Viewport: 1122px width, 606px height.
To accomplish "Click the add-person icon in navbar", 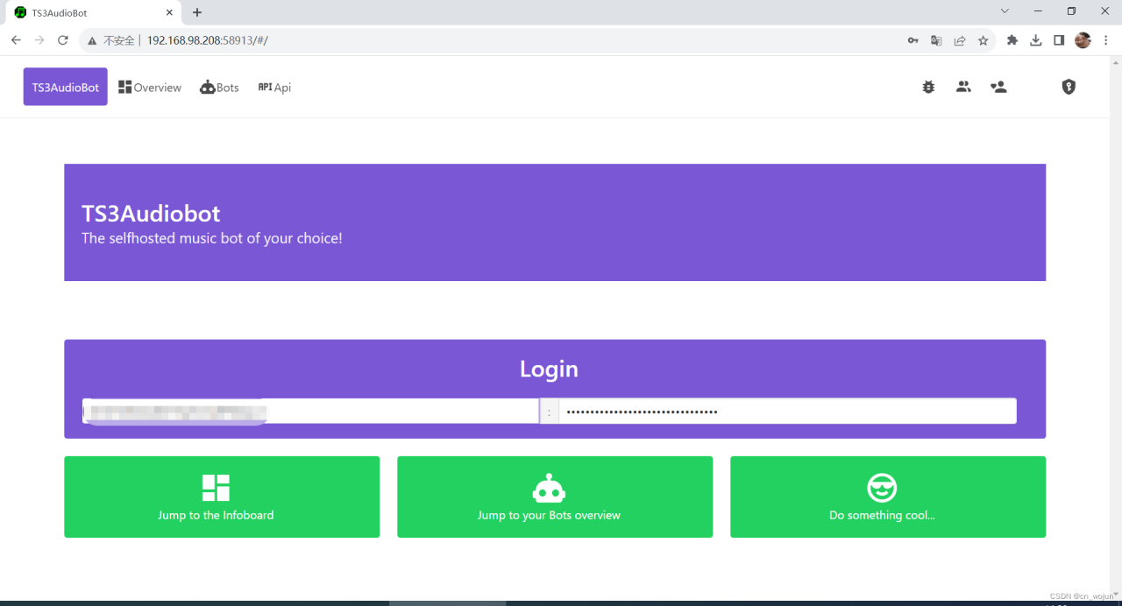I will [x=998, y=87].
